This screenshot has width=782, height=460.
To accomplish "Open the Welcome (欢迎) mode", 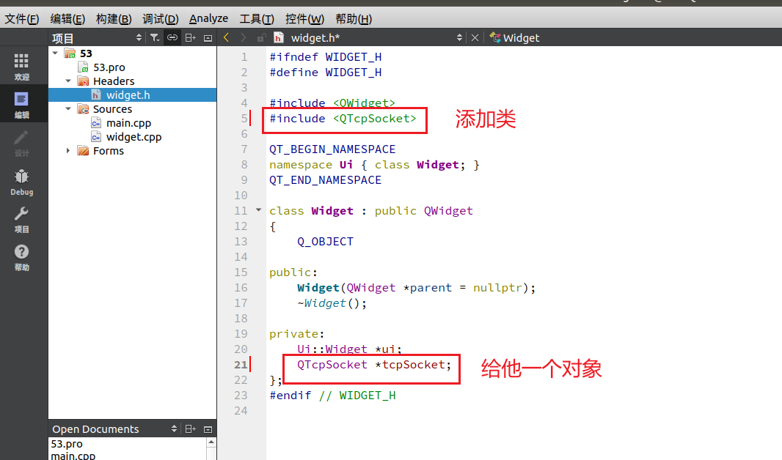I will (21, 67).
